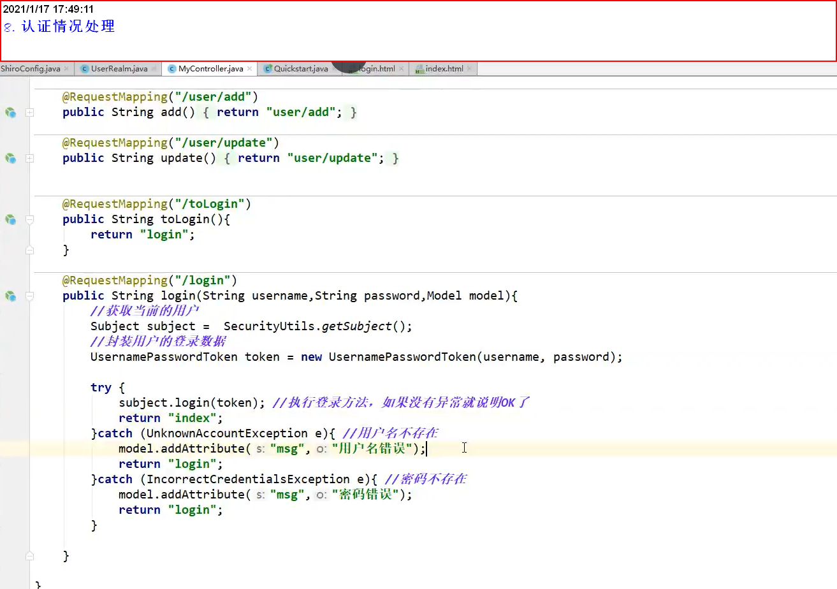This screenshot has width=837, height=589.
Task: Click the gutter mapping icon beside update()
Action: [x=10, y=158]
